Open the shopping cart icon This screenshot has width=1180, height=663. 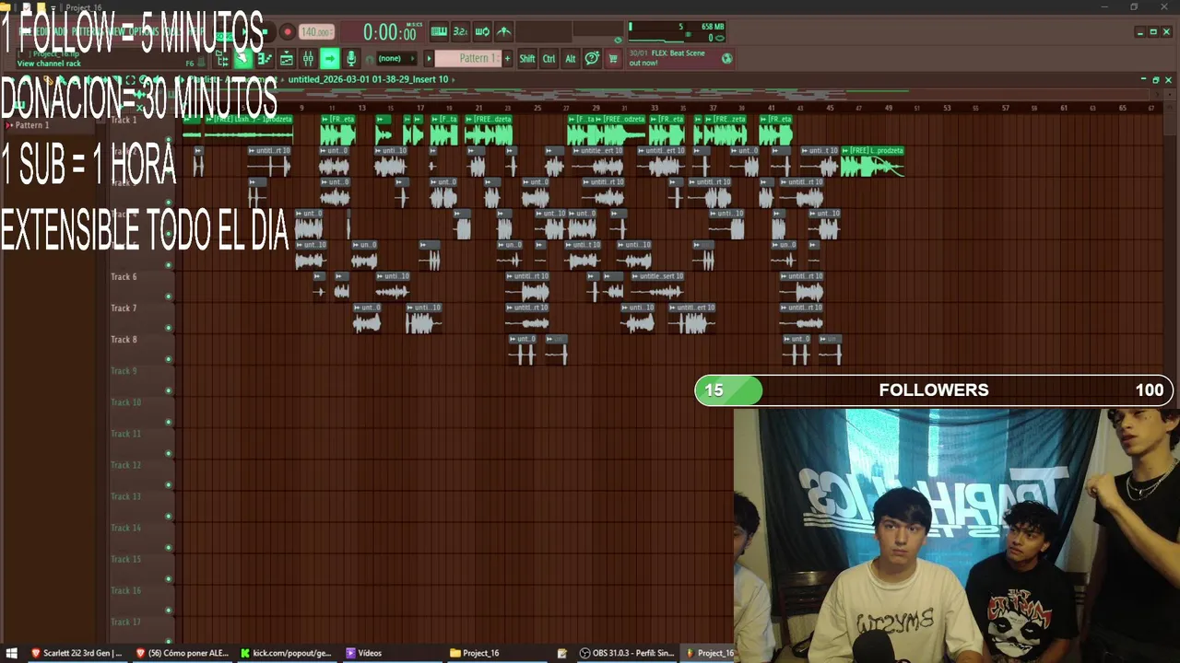click(613, 59)
